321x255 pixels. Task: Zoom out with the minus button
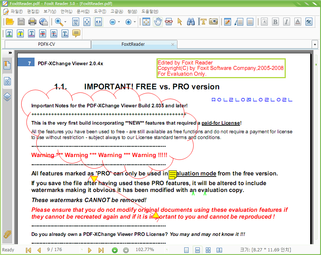[113, 22]
